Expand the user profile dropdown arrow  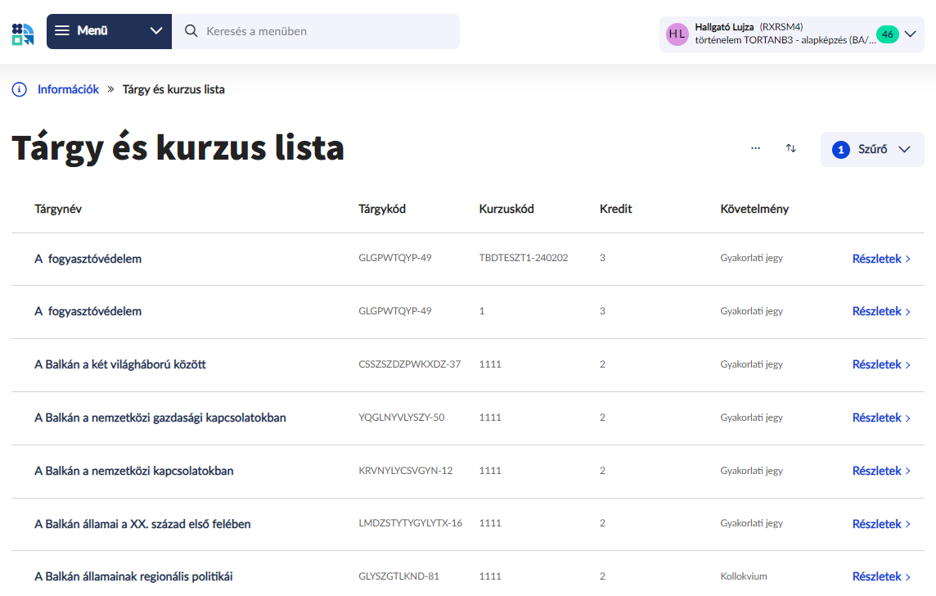pos(910,34)
